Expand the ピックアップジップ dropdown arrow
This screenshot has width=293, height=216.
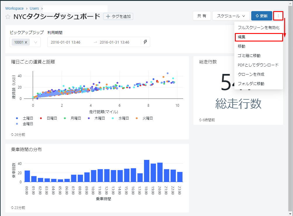tap(36, 42)
